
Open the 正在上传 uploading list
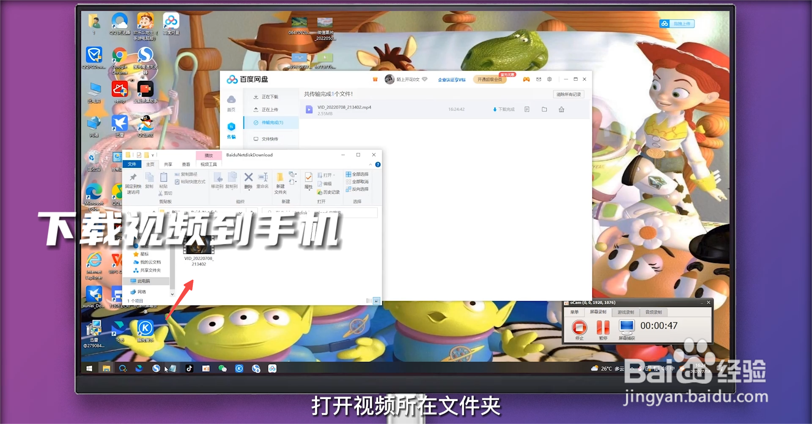(x=266, y=109)
